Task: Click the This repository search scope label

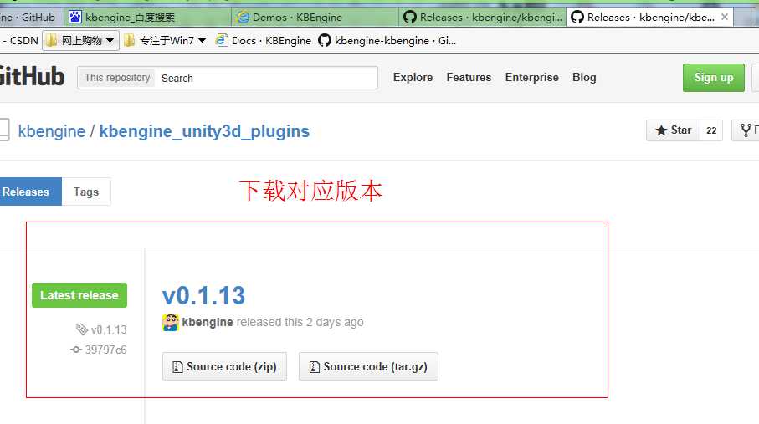Action: click(117, 78)
